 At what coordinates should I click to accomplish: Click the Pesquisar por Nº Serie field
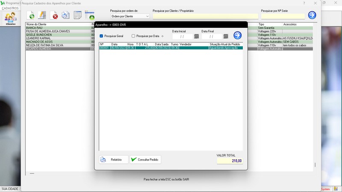(x=283, y=16)
